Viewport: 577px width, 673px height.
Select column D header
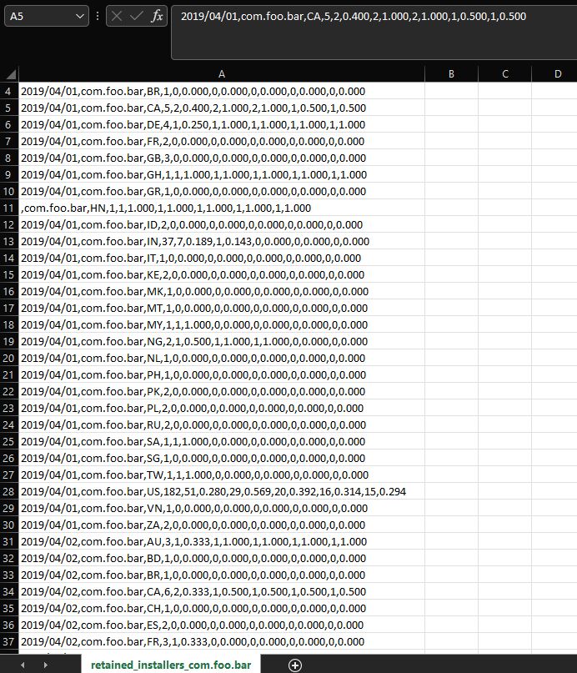click(554, 74)
